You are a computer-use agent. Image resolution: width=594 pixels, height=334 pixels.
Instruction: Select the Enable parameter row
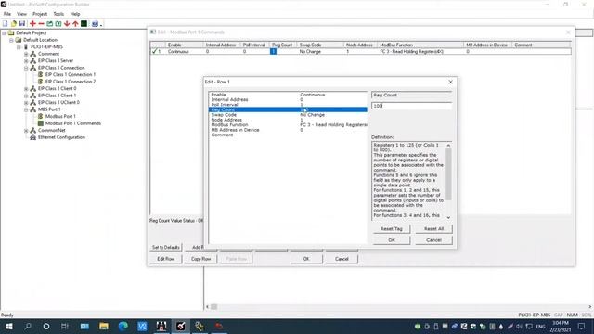pyautogui.click(x=288, y=95)
